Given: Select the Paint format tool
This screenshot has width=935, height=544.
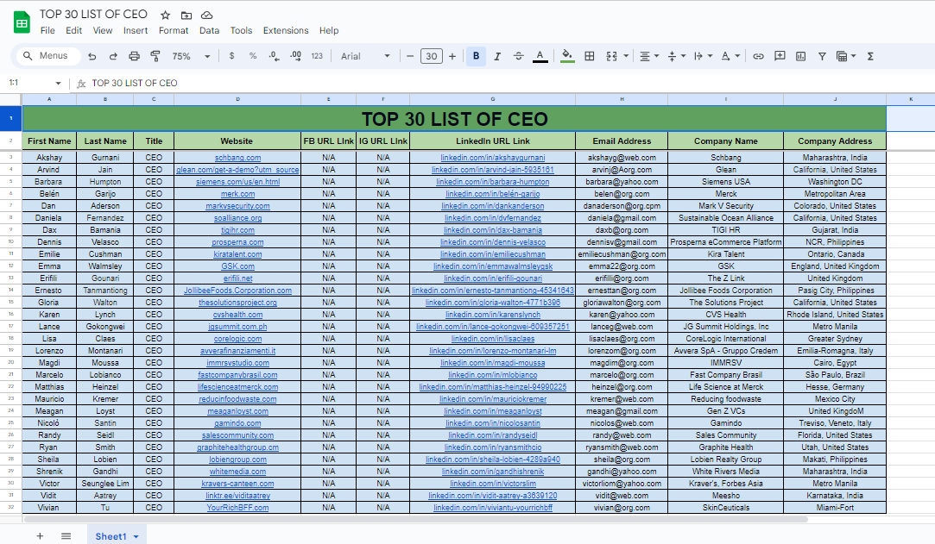Looking at the screenshot, I should (x=155, y=56).
